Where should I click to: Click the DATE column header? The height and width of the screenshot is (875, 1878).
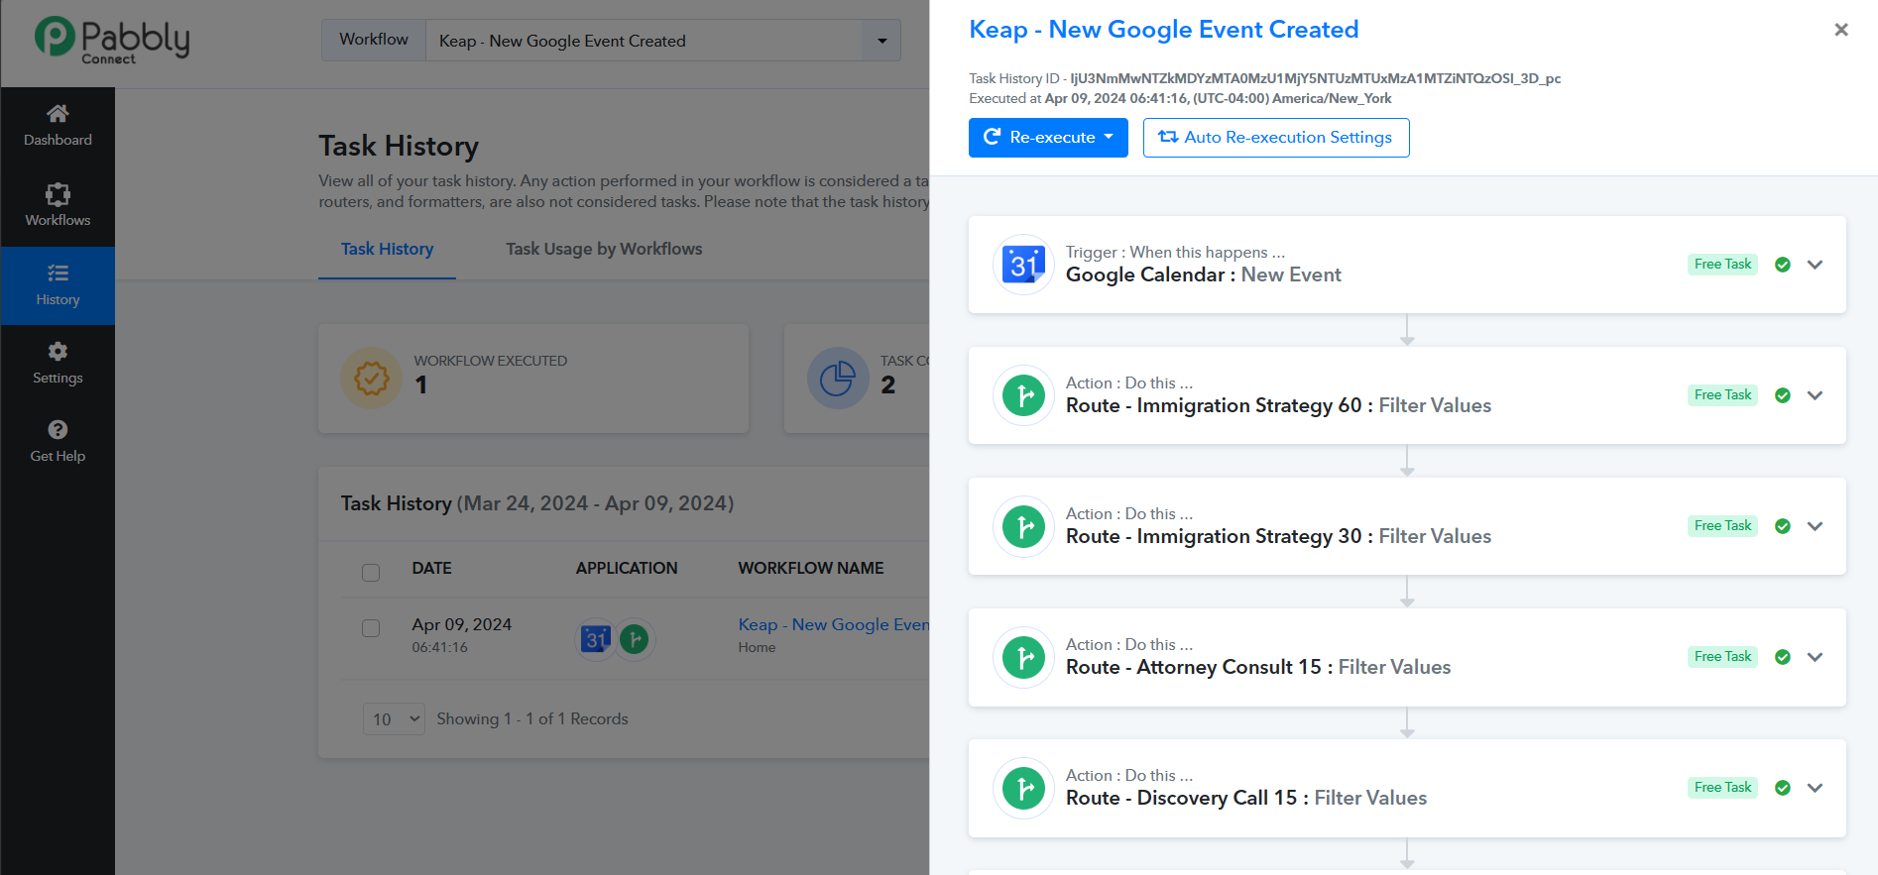[431, 568]
